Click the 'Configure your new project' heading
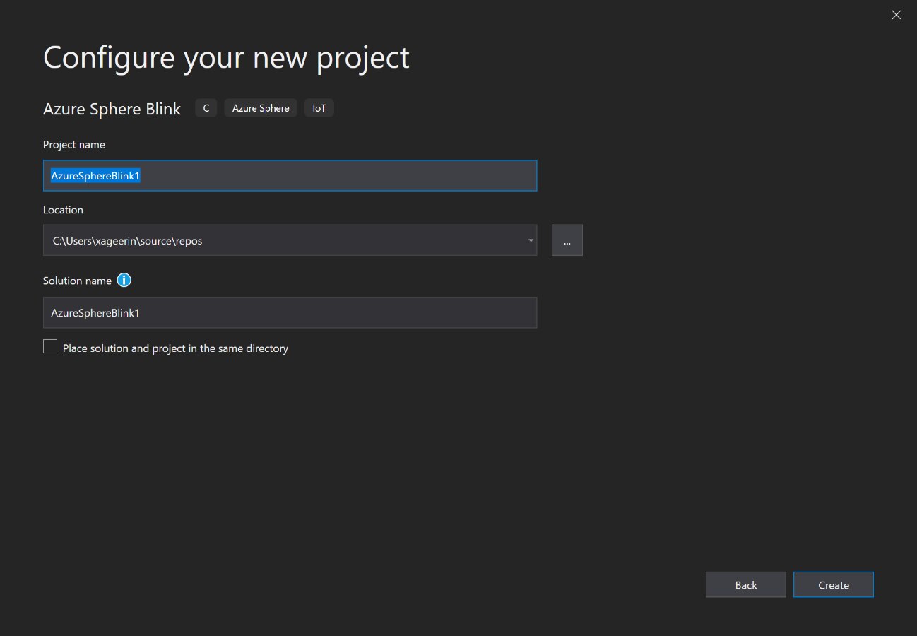The height and width of the screenshot is (636, 917). (x=226, y=58)
